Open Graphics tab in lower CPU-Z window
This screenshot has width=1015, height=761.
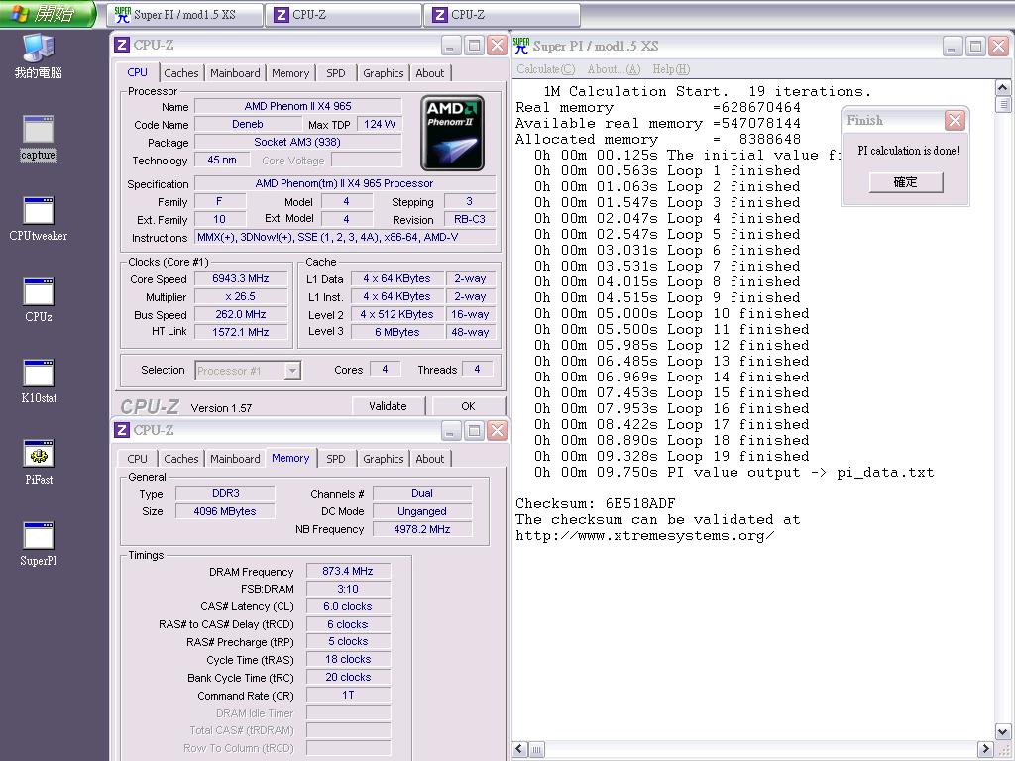pos(384,458)
